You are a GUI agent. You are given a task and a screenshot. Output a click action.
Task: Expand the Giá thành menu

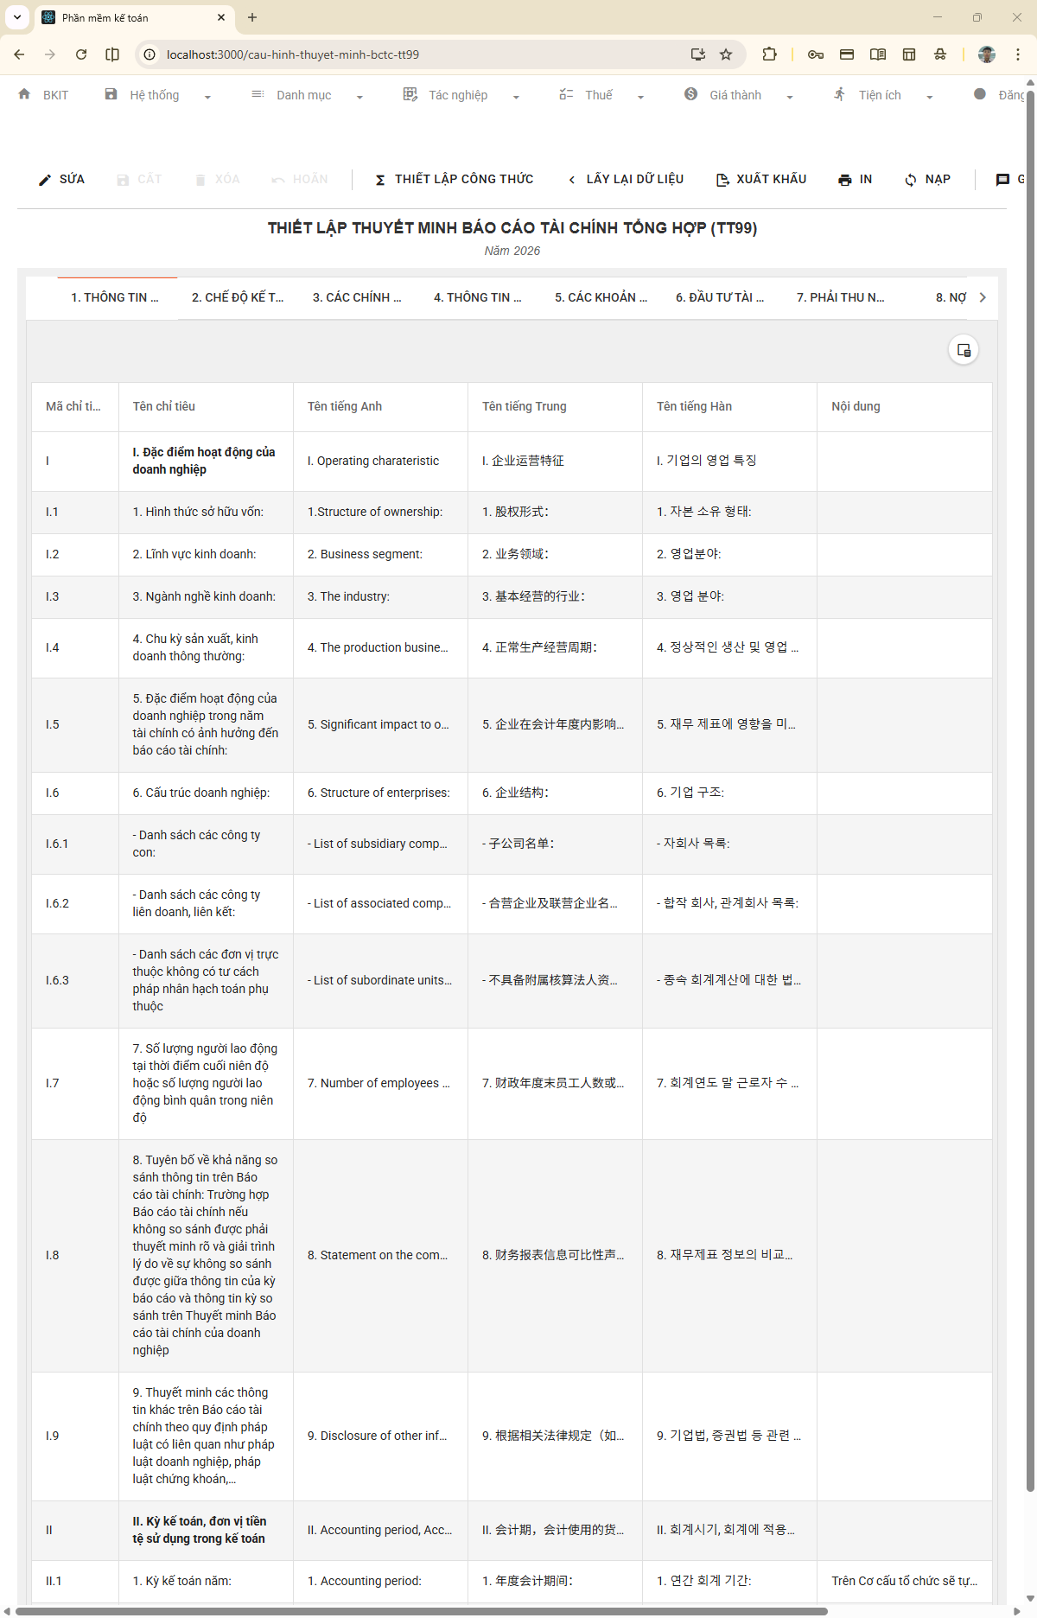coord(739,95)
